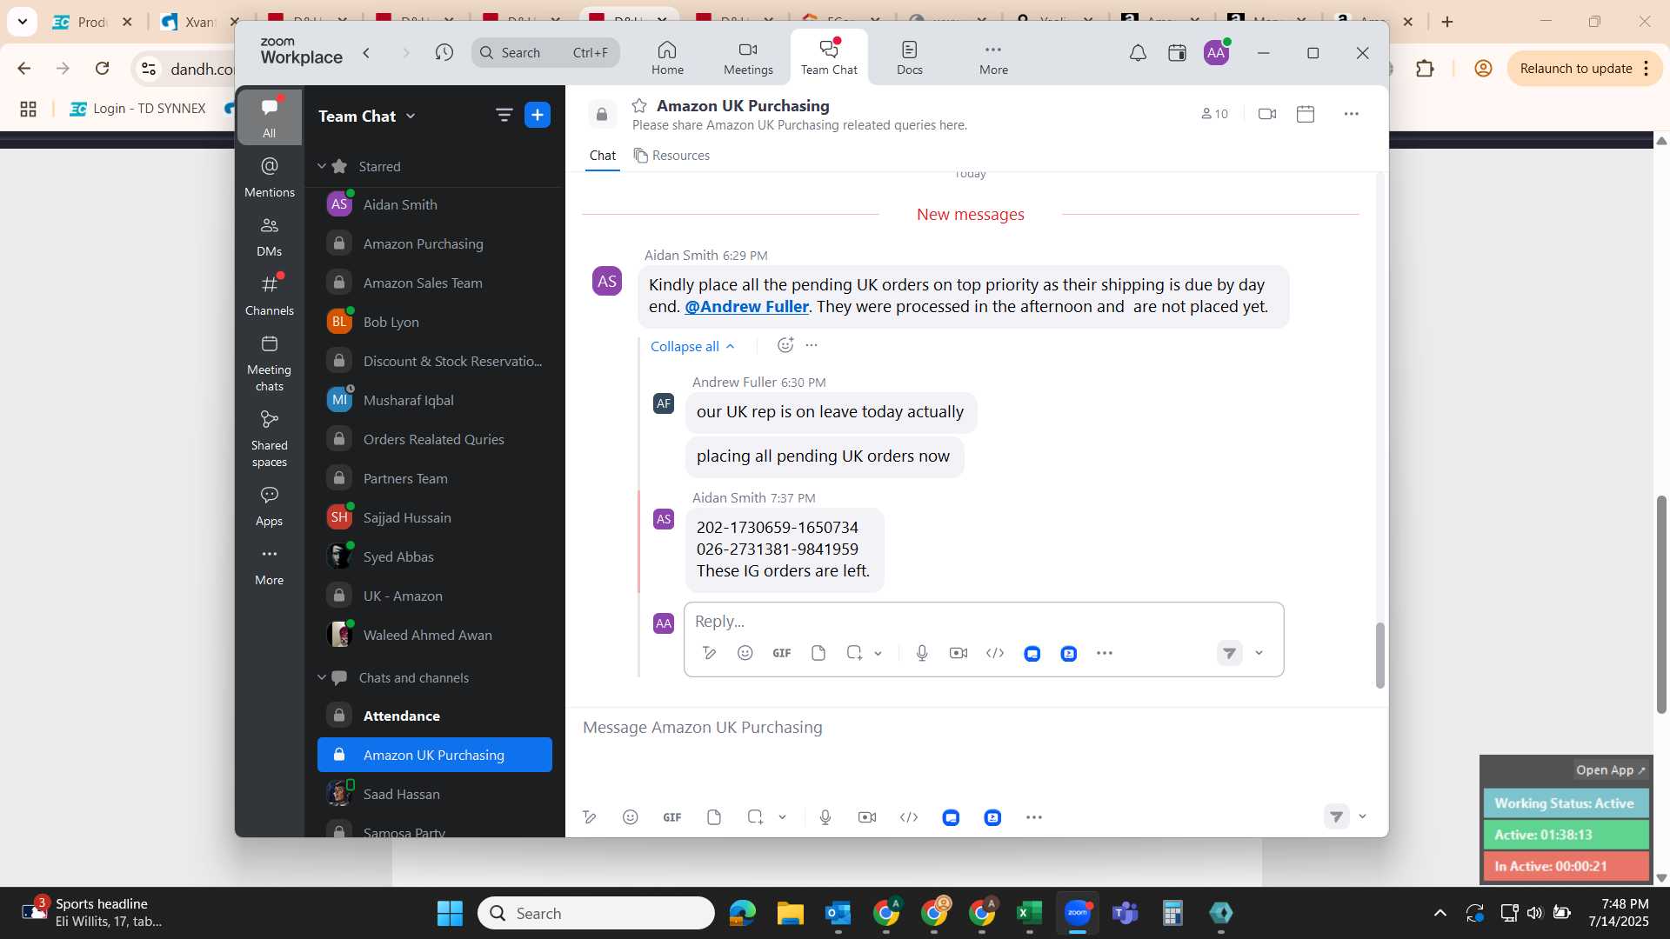
Task: Star the Amazon UK Purchasing channel
Action: coord(639,105)
